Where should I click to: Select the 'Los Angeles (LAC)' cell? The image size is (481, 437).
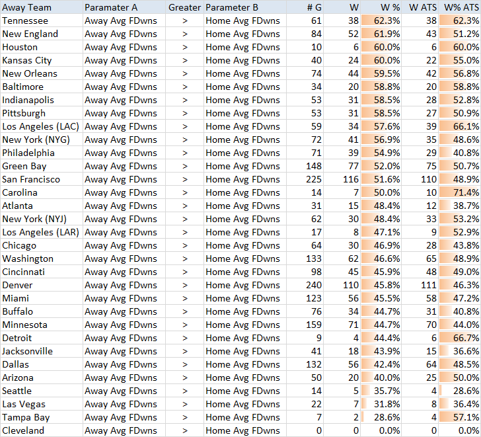[x=42, y=126]
